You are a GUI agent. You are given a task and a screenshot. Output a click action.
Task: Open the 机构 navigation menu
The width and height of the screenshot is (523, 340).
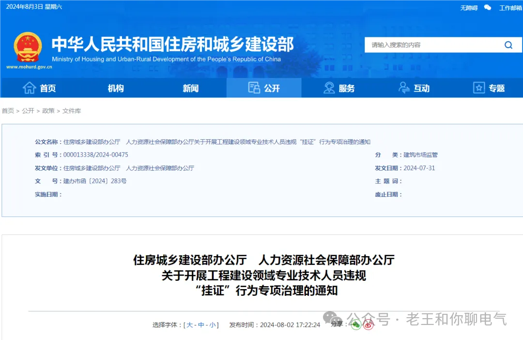pyautogui.click(x=116, y=88)
